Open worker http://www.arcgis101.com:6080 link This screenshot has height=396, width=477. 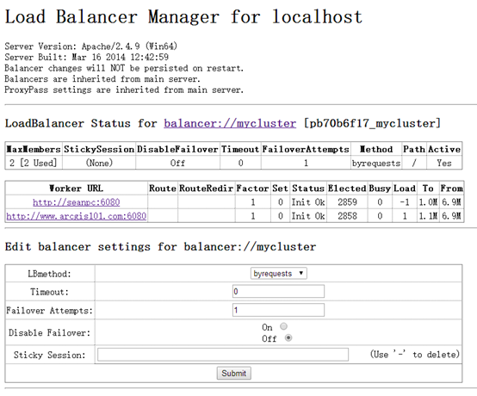tap(77, 216)
